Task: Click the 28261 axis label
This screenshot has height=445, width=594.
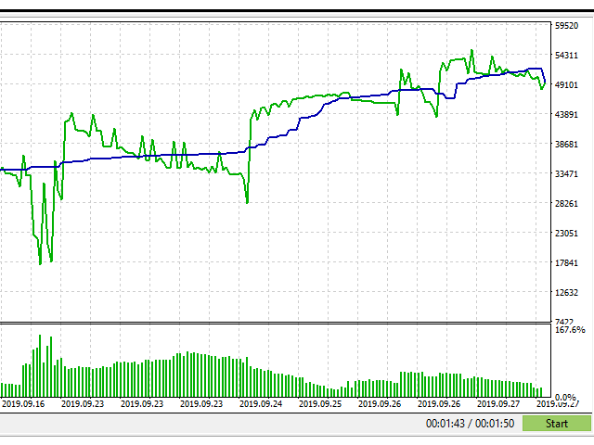Action: pyautogui.click(x=567, y=204)
